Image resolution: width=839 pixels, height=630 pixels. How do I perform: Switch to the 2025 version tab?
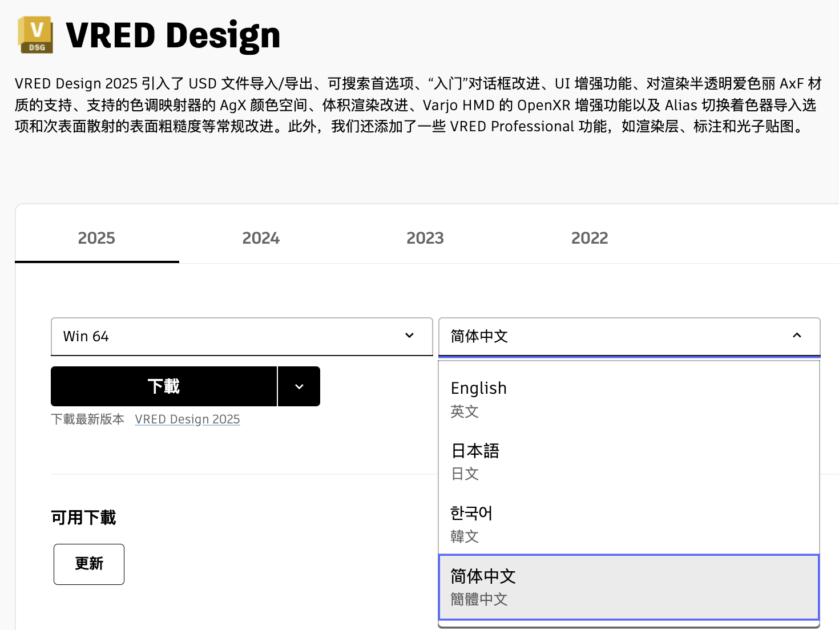(x=96, y=238)
